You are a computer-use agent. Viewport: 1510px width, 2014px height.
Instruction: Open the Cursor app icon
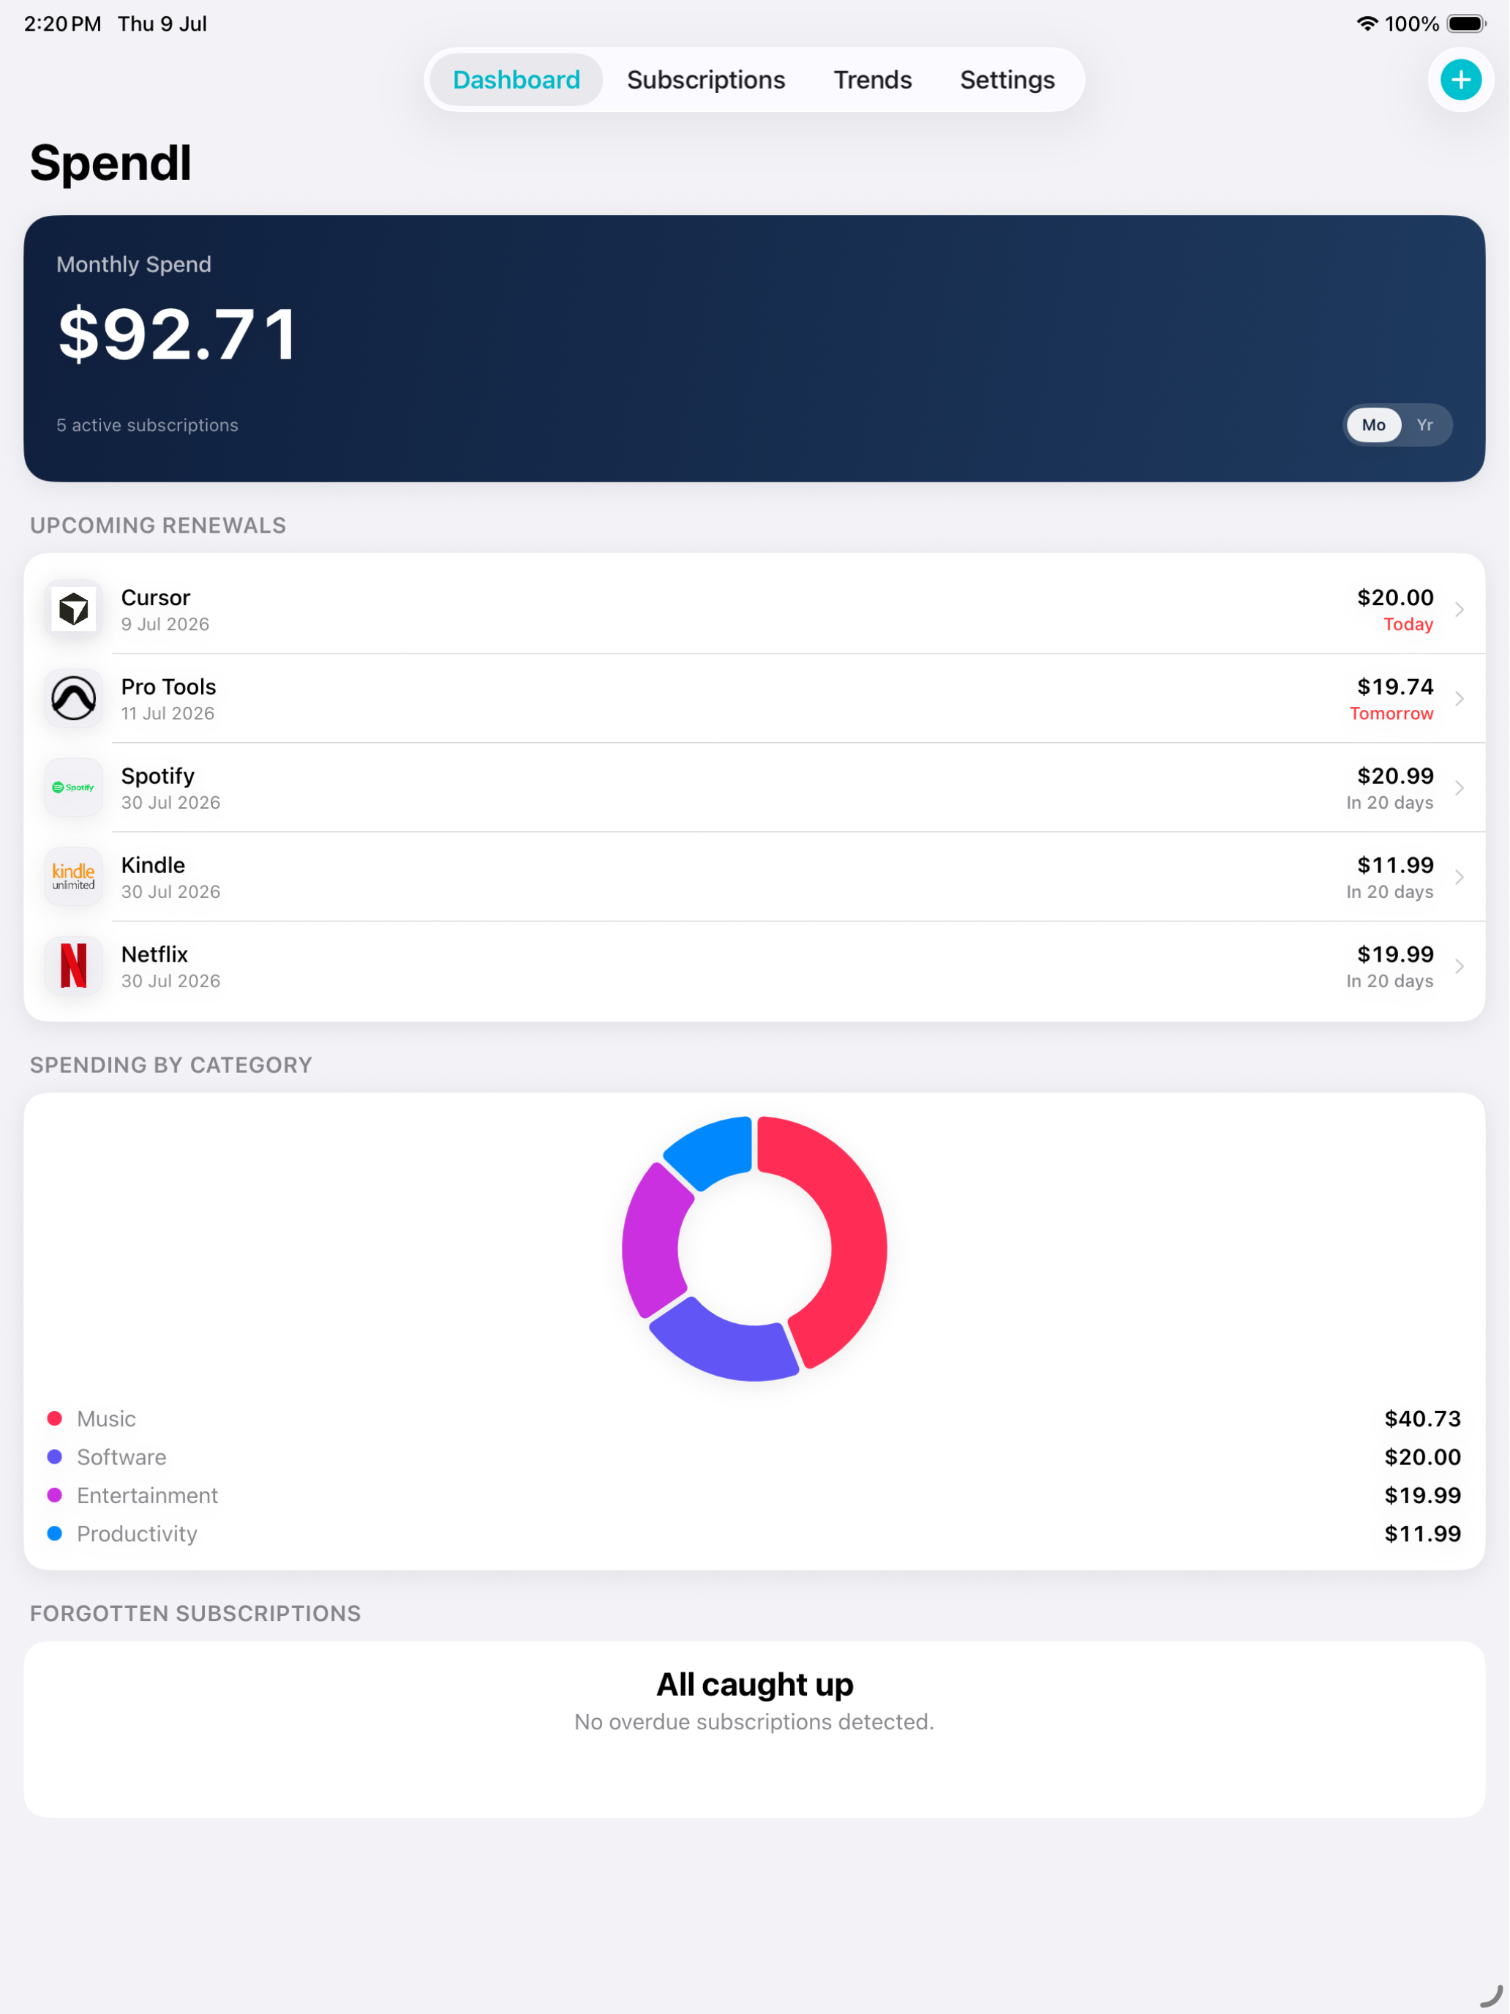tap(74, 609)
